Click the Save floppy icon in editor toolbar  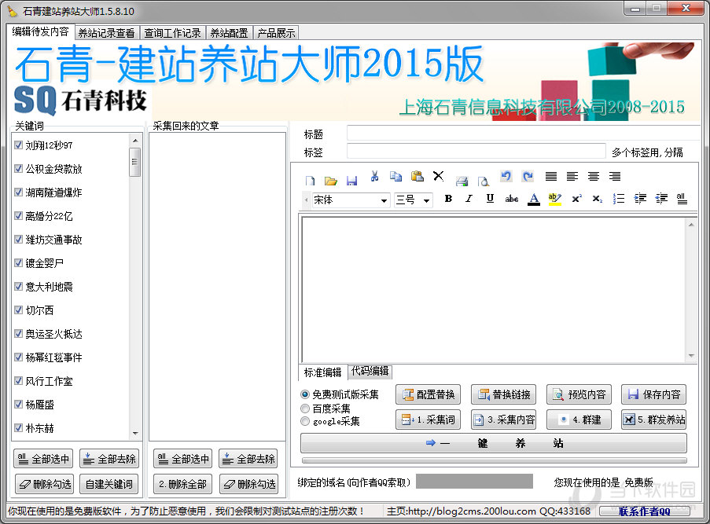351,181
